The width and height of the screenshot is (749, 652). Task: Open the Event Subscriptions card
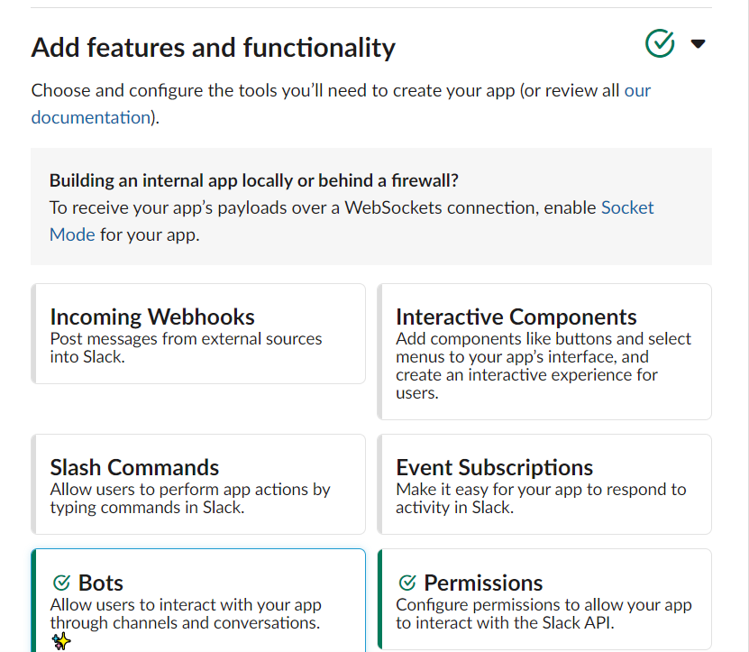coord(544,484)
